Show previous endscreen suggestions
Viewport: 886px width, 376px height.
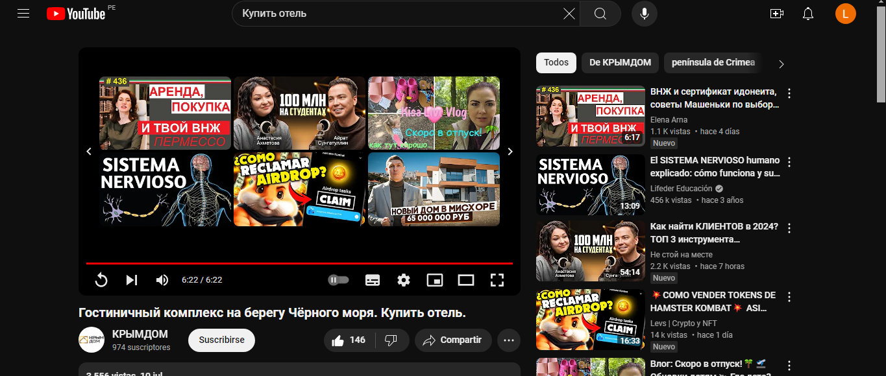pos(90,152)
